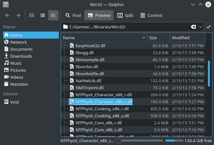Click the Dolphin window icon in title bar

pos(6,4)
